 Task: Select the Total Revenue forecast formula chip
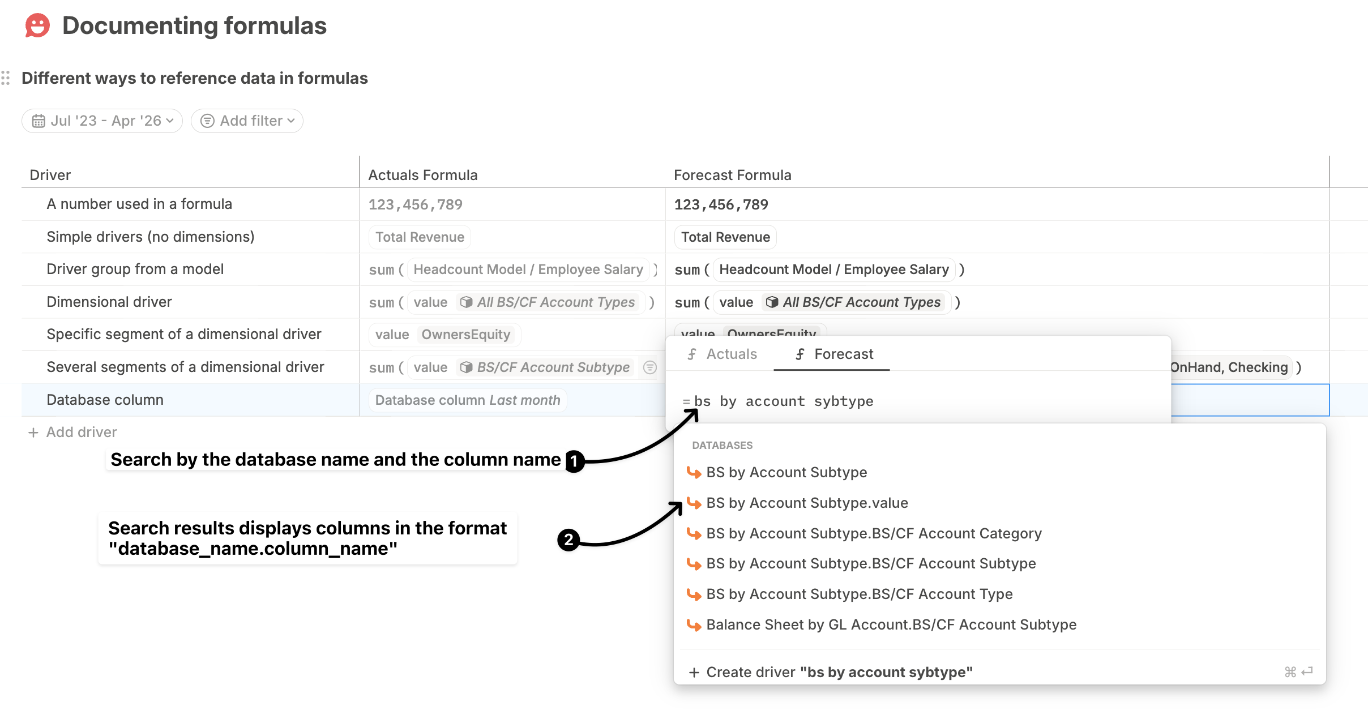click(725, 237)
